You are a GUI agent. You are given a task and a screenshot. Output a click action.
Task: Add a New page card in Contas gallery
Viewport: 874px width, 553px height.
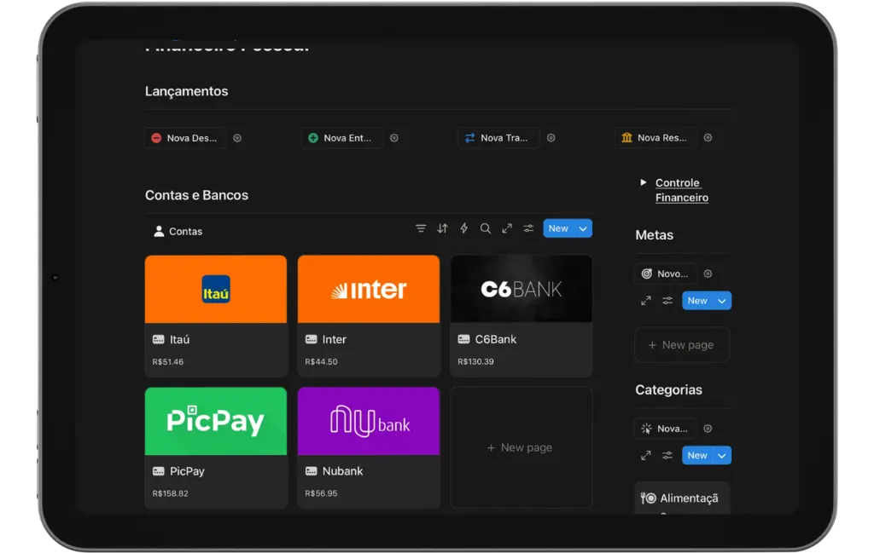click(x=521, y=448)
